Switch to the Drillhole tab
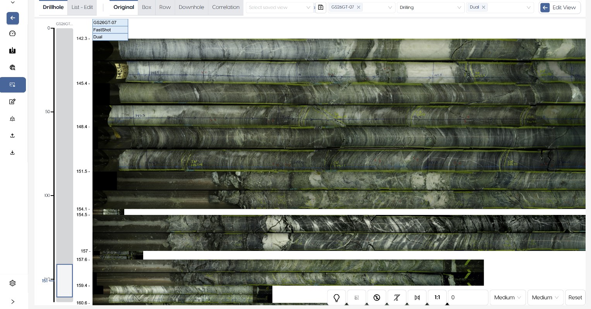 (x=53, y=7)
